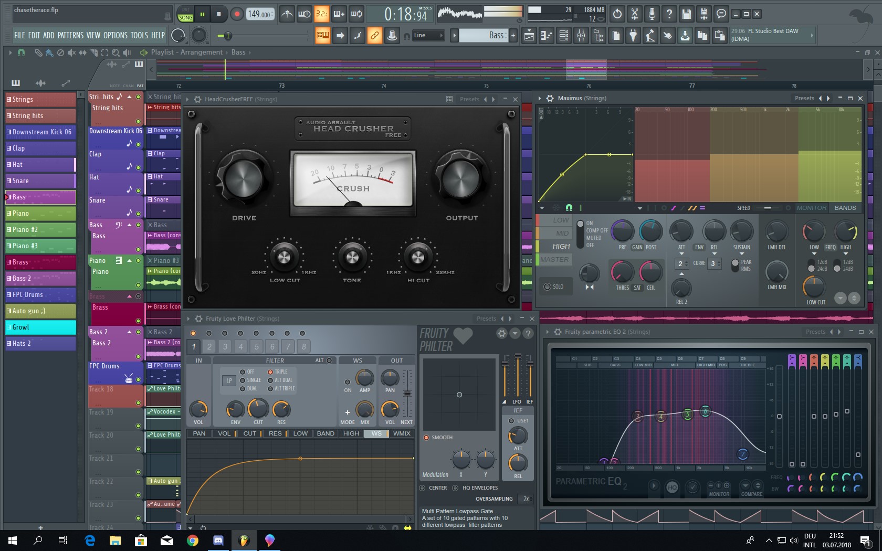Click the stop playback button
Screen dimensions: 882x551
[219, 14]
